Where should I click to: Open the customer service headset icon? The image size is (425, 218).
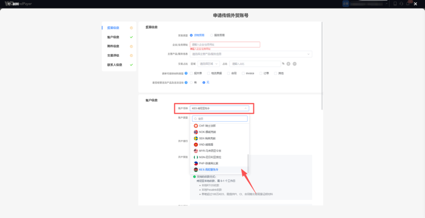(401, 4)
